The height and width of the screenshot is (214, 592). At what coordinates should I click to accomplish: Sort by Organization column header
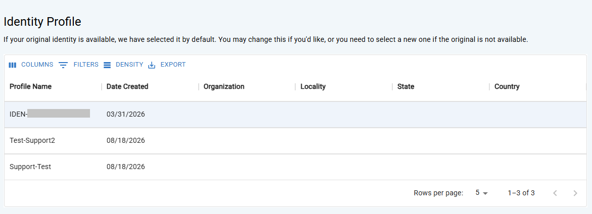click(x=224, y=87)
